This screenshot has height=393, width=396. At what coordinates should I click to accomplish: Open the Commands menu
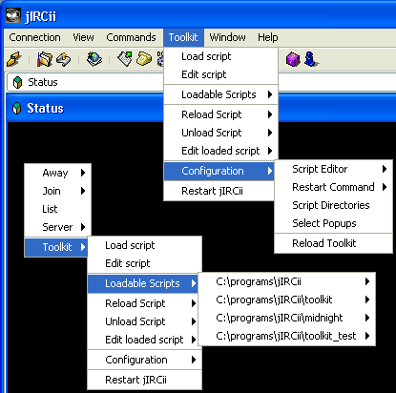click(x=131, y=37)
